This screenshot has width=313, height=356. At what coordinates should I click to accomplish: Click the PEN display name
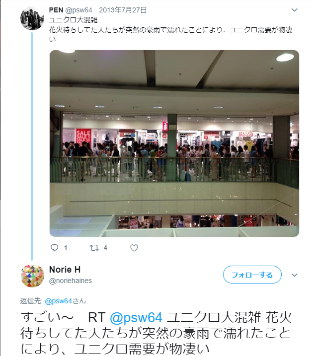point(56,10)
